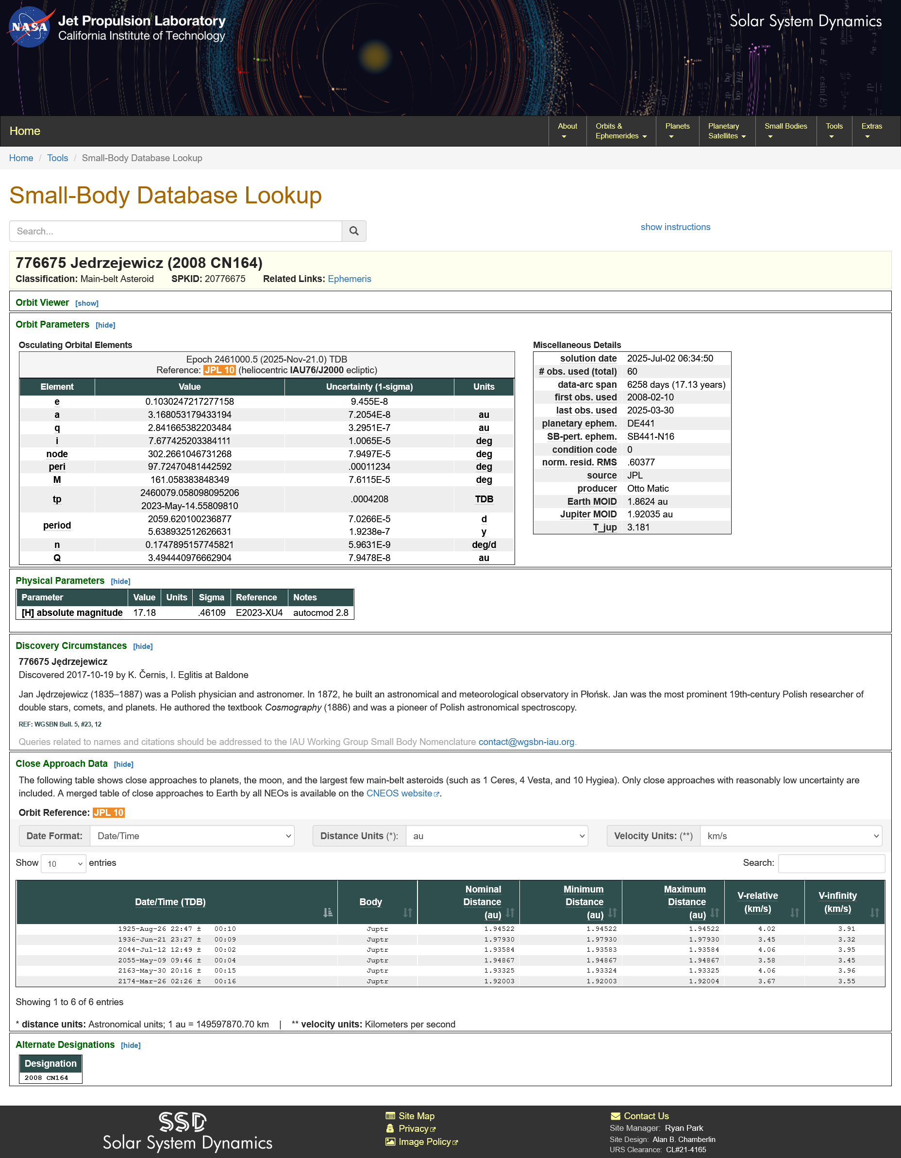Click the SSD logo in the footer
This screenshot has height=1158, width=901.
click(x=183, y=1122)
